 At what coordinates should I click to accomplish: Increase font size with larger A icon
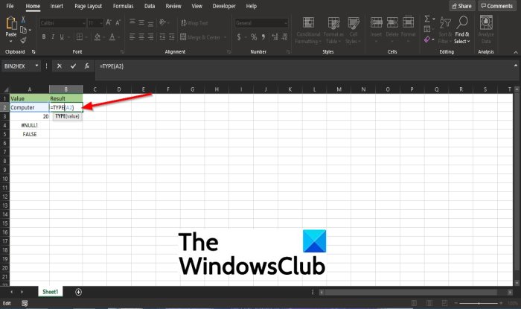point(109,22)
